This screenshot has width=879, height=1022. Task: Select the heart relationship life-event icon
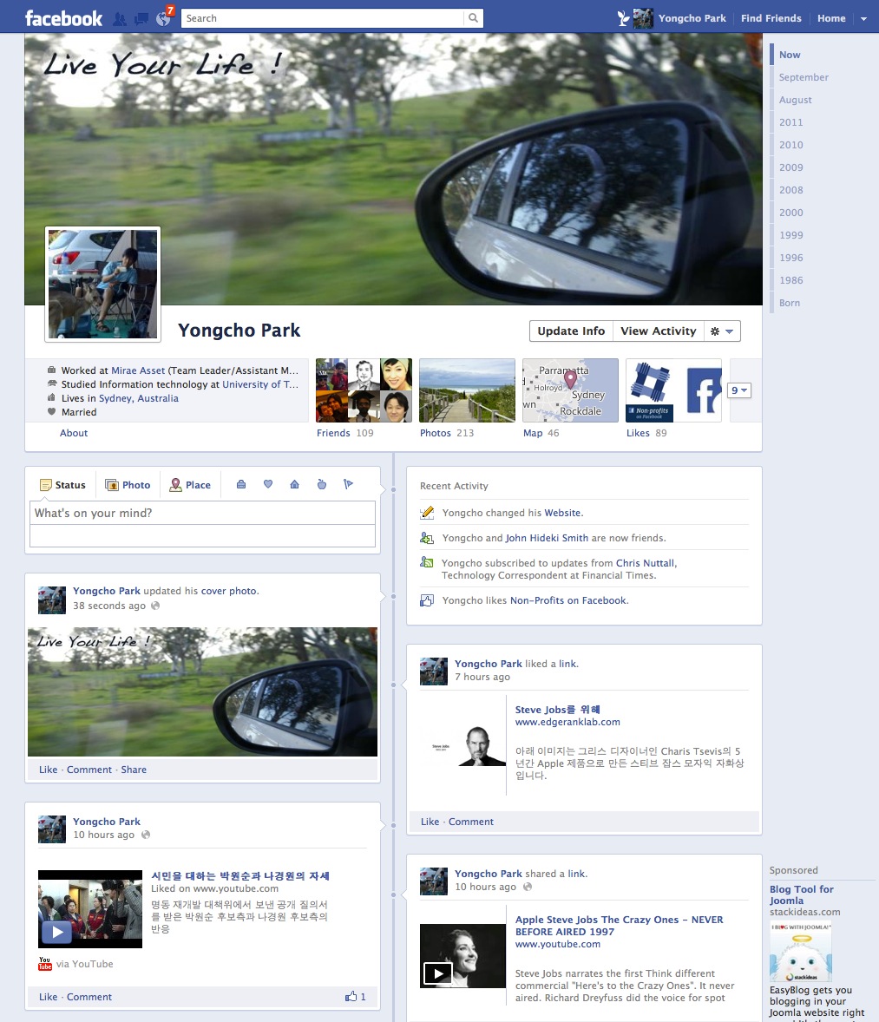(x=268, y=485)
